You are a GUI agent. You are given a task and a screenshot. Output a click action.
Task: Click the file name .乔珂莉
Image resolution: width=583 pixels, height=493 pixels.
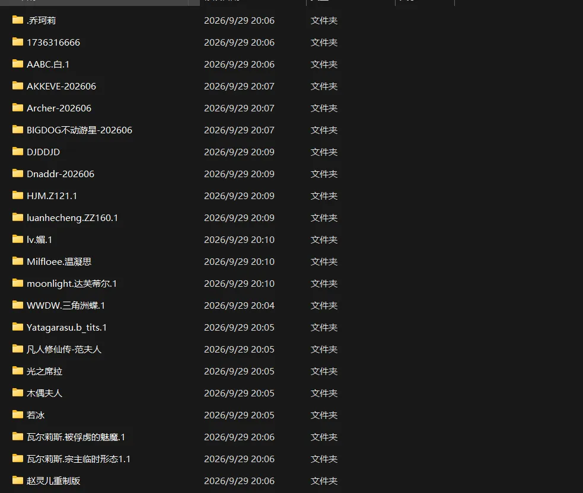click(42, 20)
